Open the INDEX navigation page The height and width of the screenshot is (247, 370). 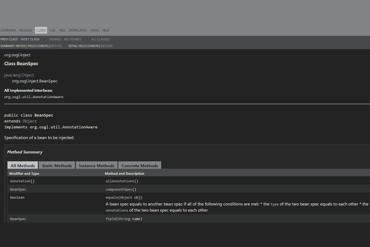tap(94, 30)
